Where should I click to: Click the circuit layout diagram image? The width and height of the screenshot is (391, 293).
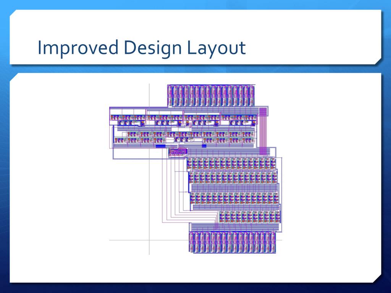(196, 169)
